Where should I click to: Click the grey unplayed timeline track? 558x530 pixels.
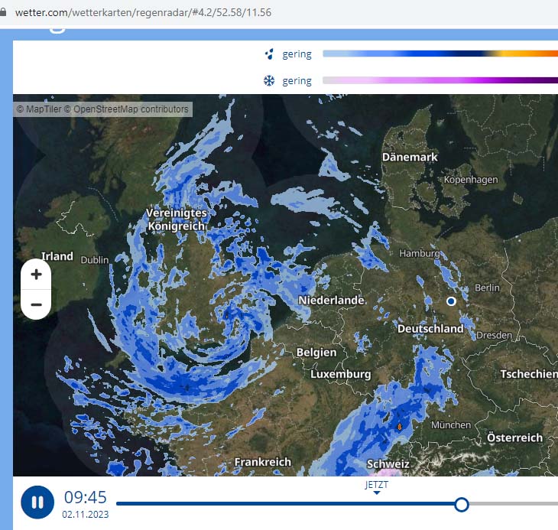513,504
